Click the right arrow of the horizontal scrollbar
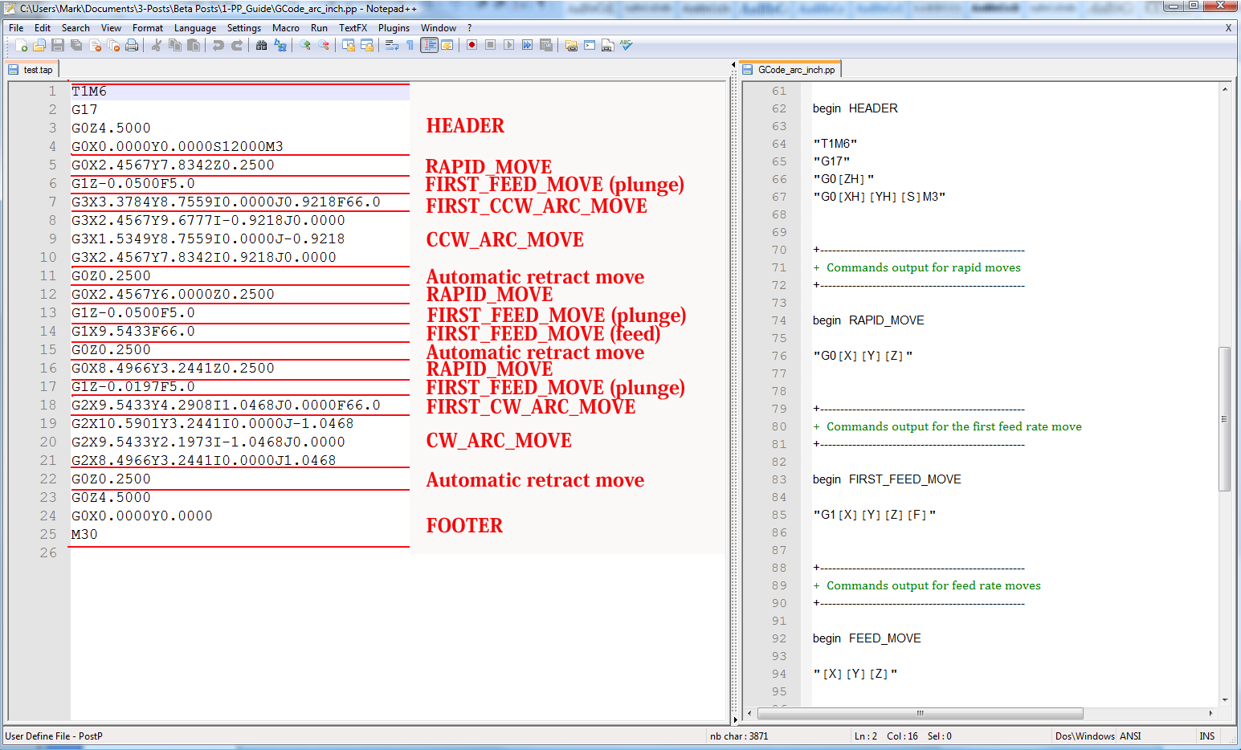The height and width of the screenshot is (750, 1241). point(1211,713)
